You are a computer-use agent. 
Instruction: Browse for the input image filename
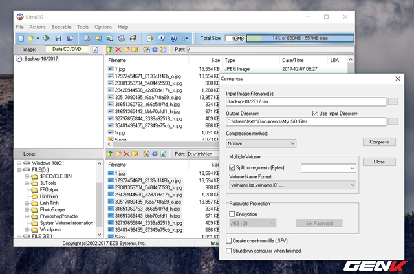[x=393, y=101]
